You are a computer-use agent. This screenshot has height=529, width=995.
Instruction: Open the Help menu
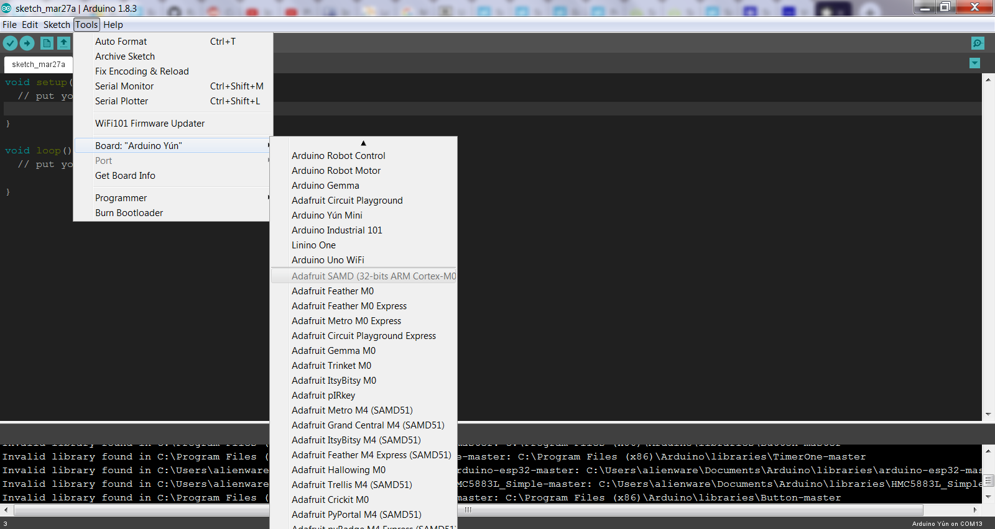tap(113, 25)
